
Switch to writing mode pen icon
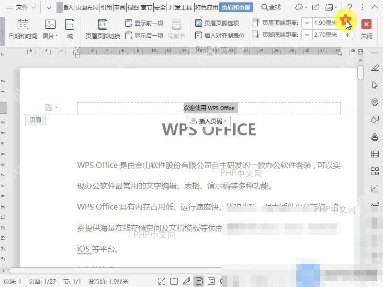point(187,281)
